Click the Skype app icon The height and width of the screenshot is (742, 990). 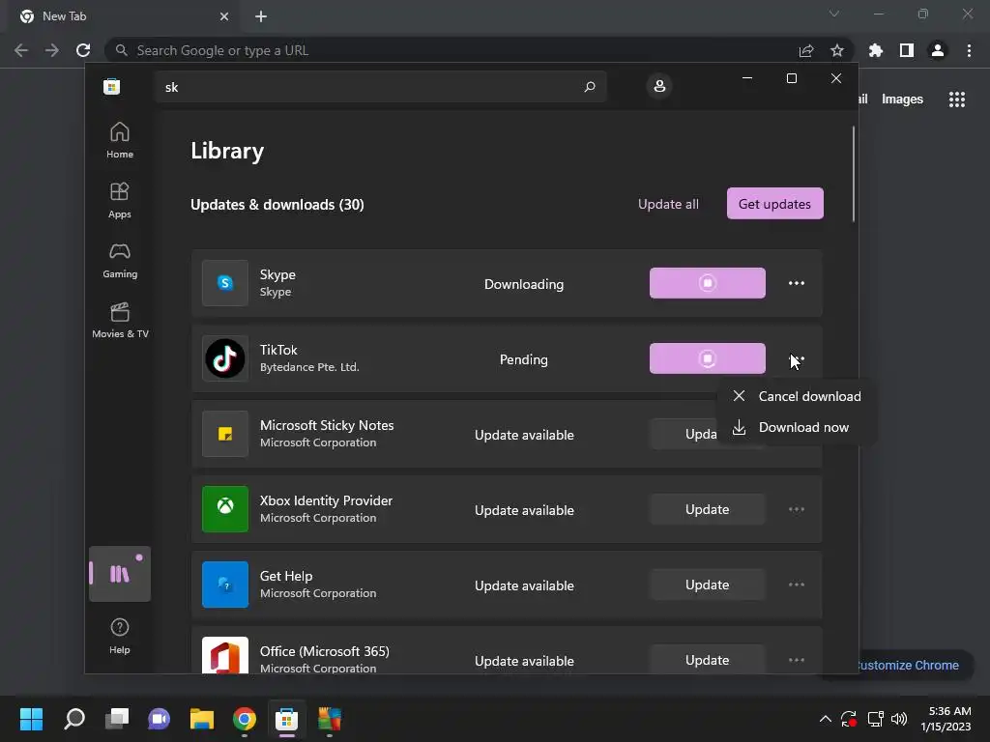pos(224,283)
